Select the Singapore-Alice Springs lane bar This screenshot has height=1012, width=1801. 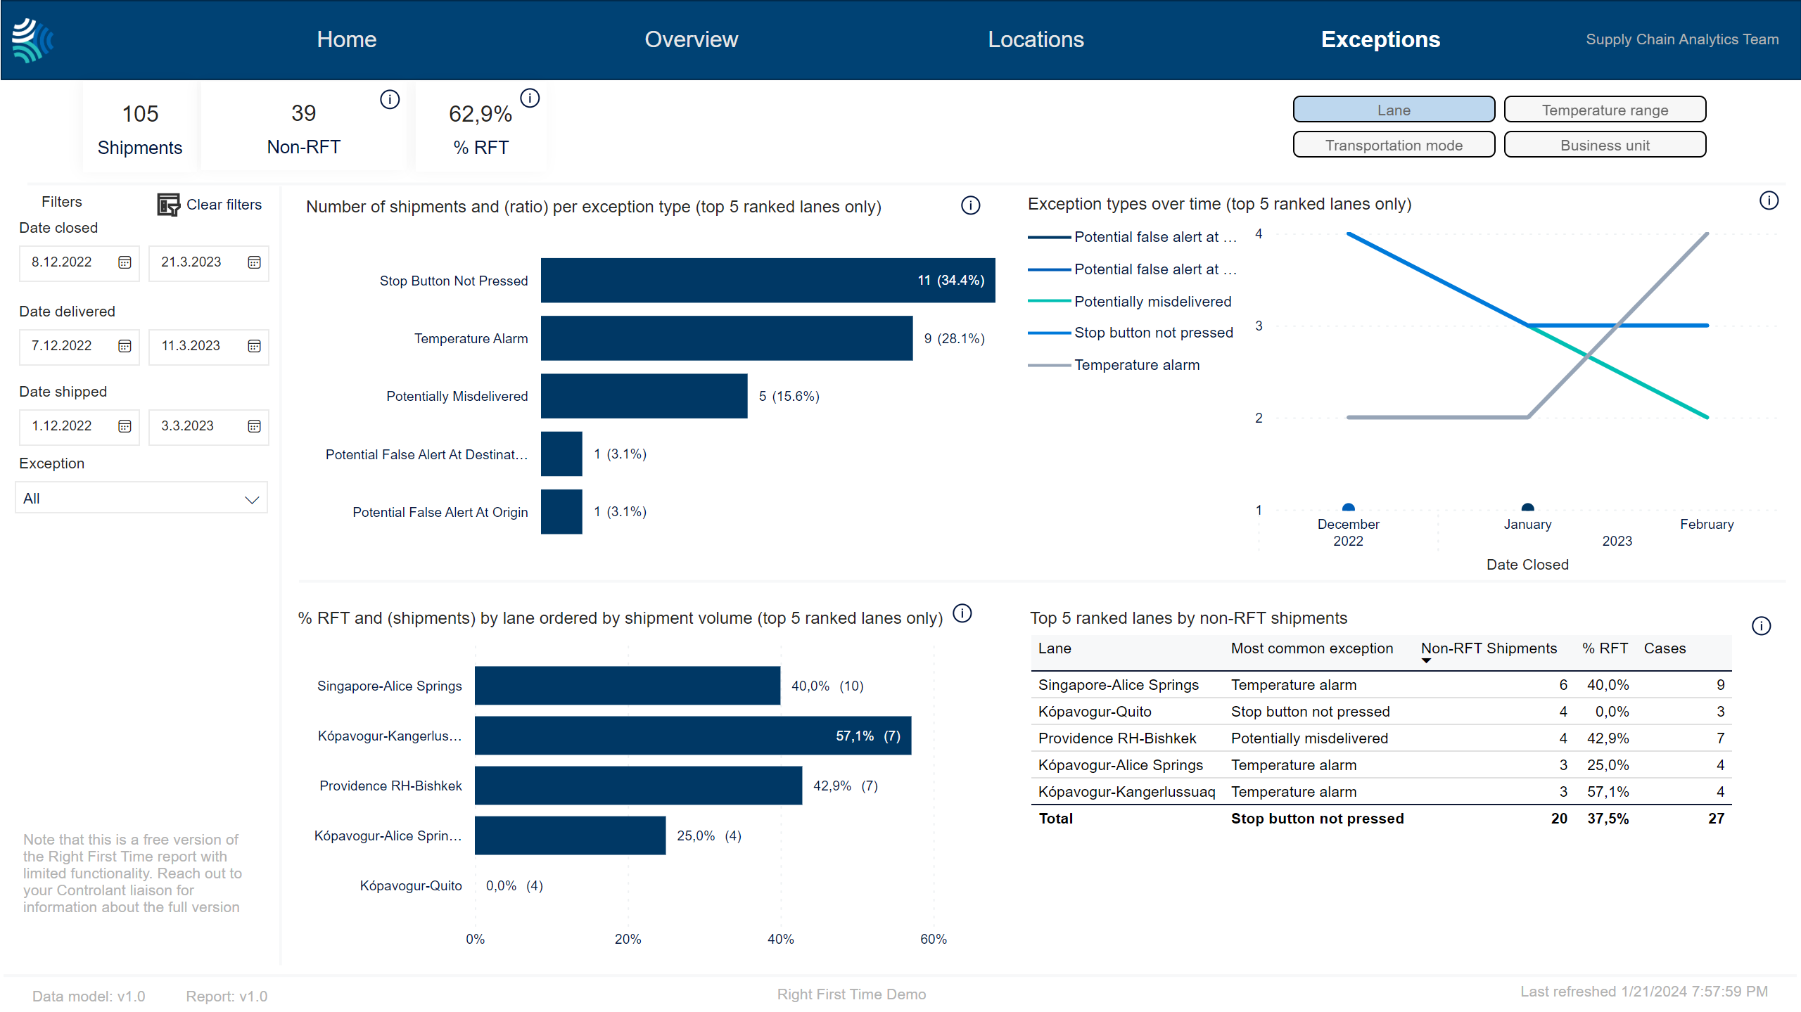click(x=628, y=686)
